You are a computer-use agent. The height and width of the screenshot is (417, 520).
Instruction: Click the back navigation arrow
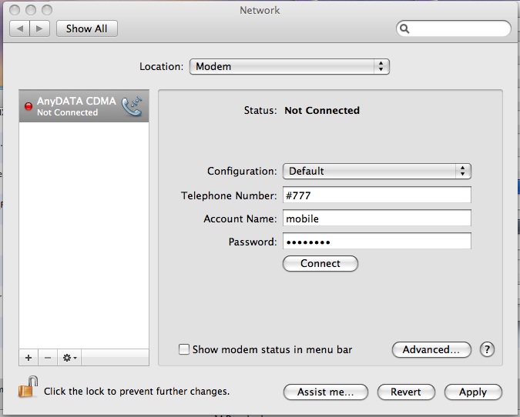tap(20, 28)
